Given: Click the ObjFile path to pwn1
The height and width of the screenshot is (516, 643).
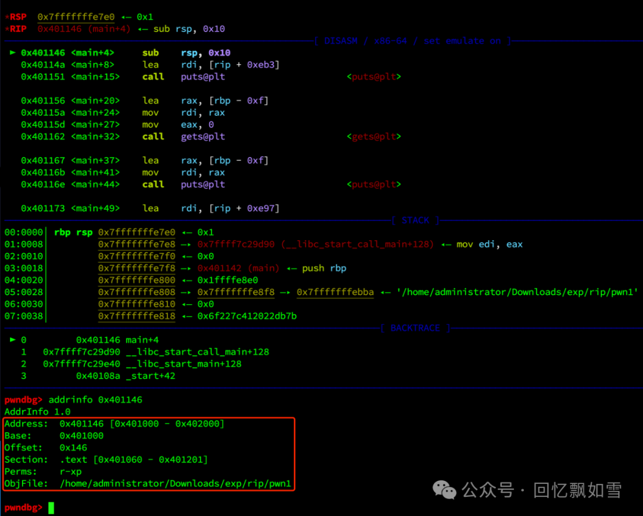Looking at the screenshot, I should (x=175, y=484).
